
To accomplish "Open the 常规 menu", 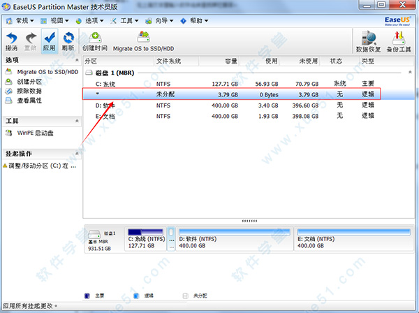I will (21, 22).
